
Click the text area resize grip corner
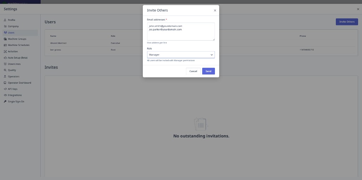click(x=214, y=40)
